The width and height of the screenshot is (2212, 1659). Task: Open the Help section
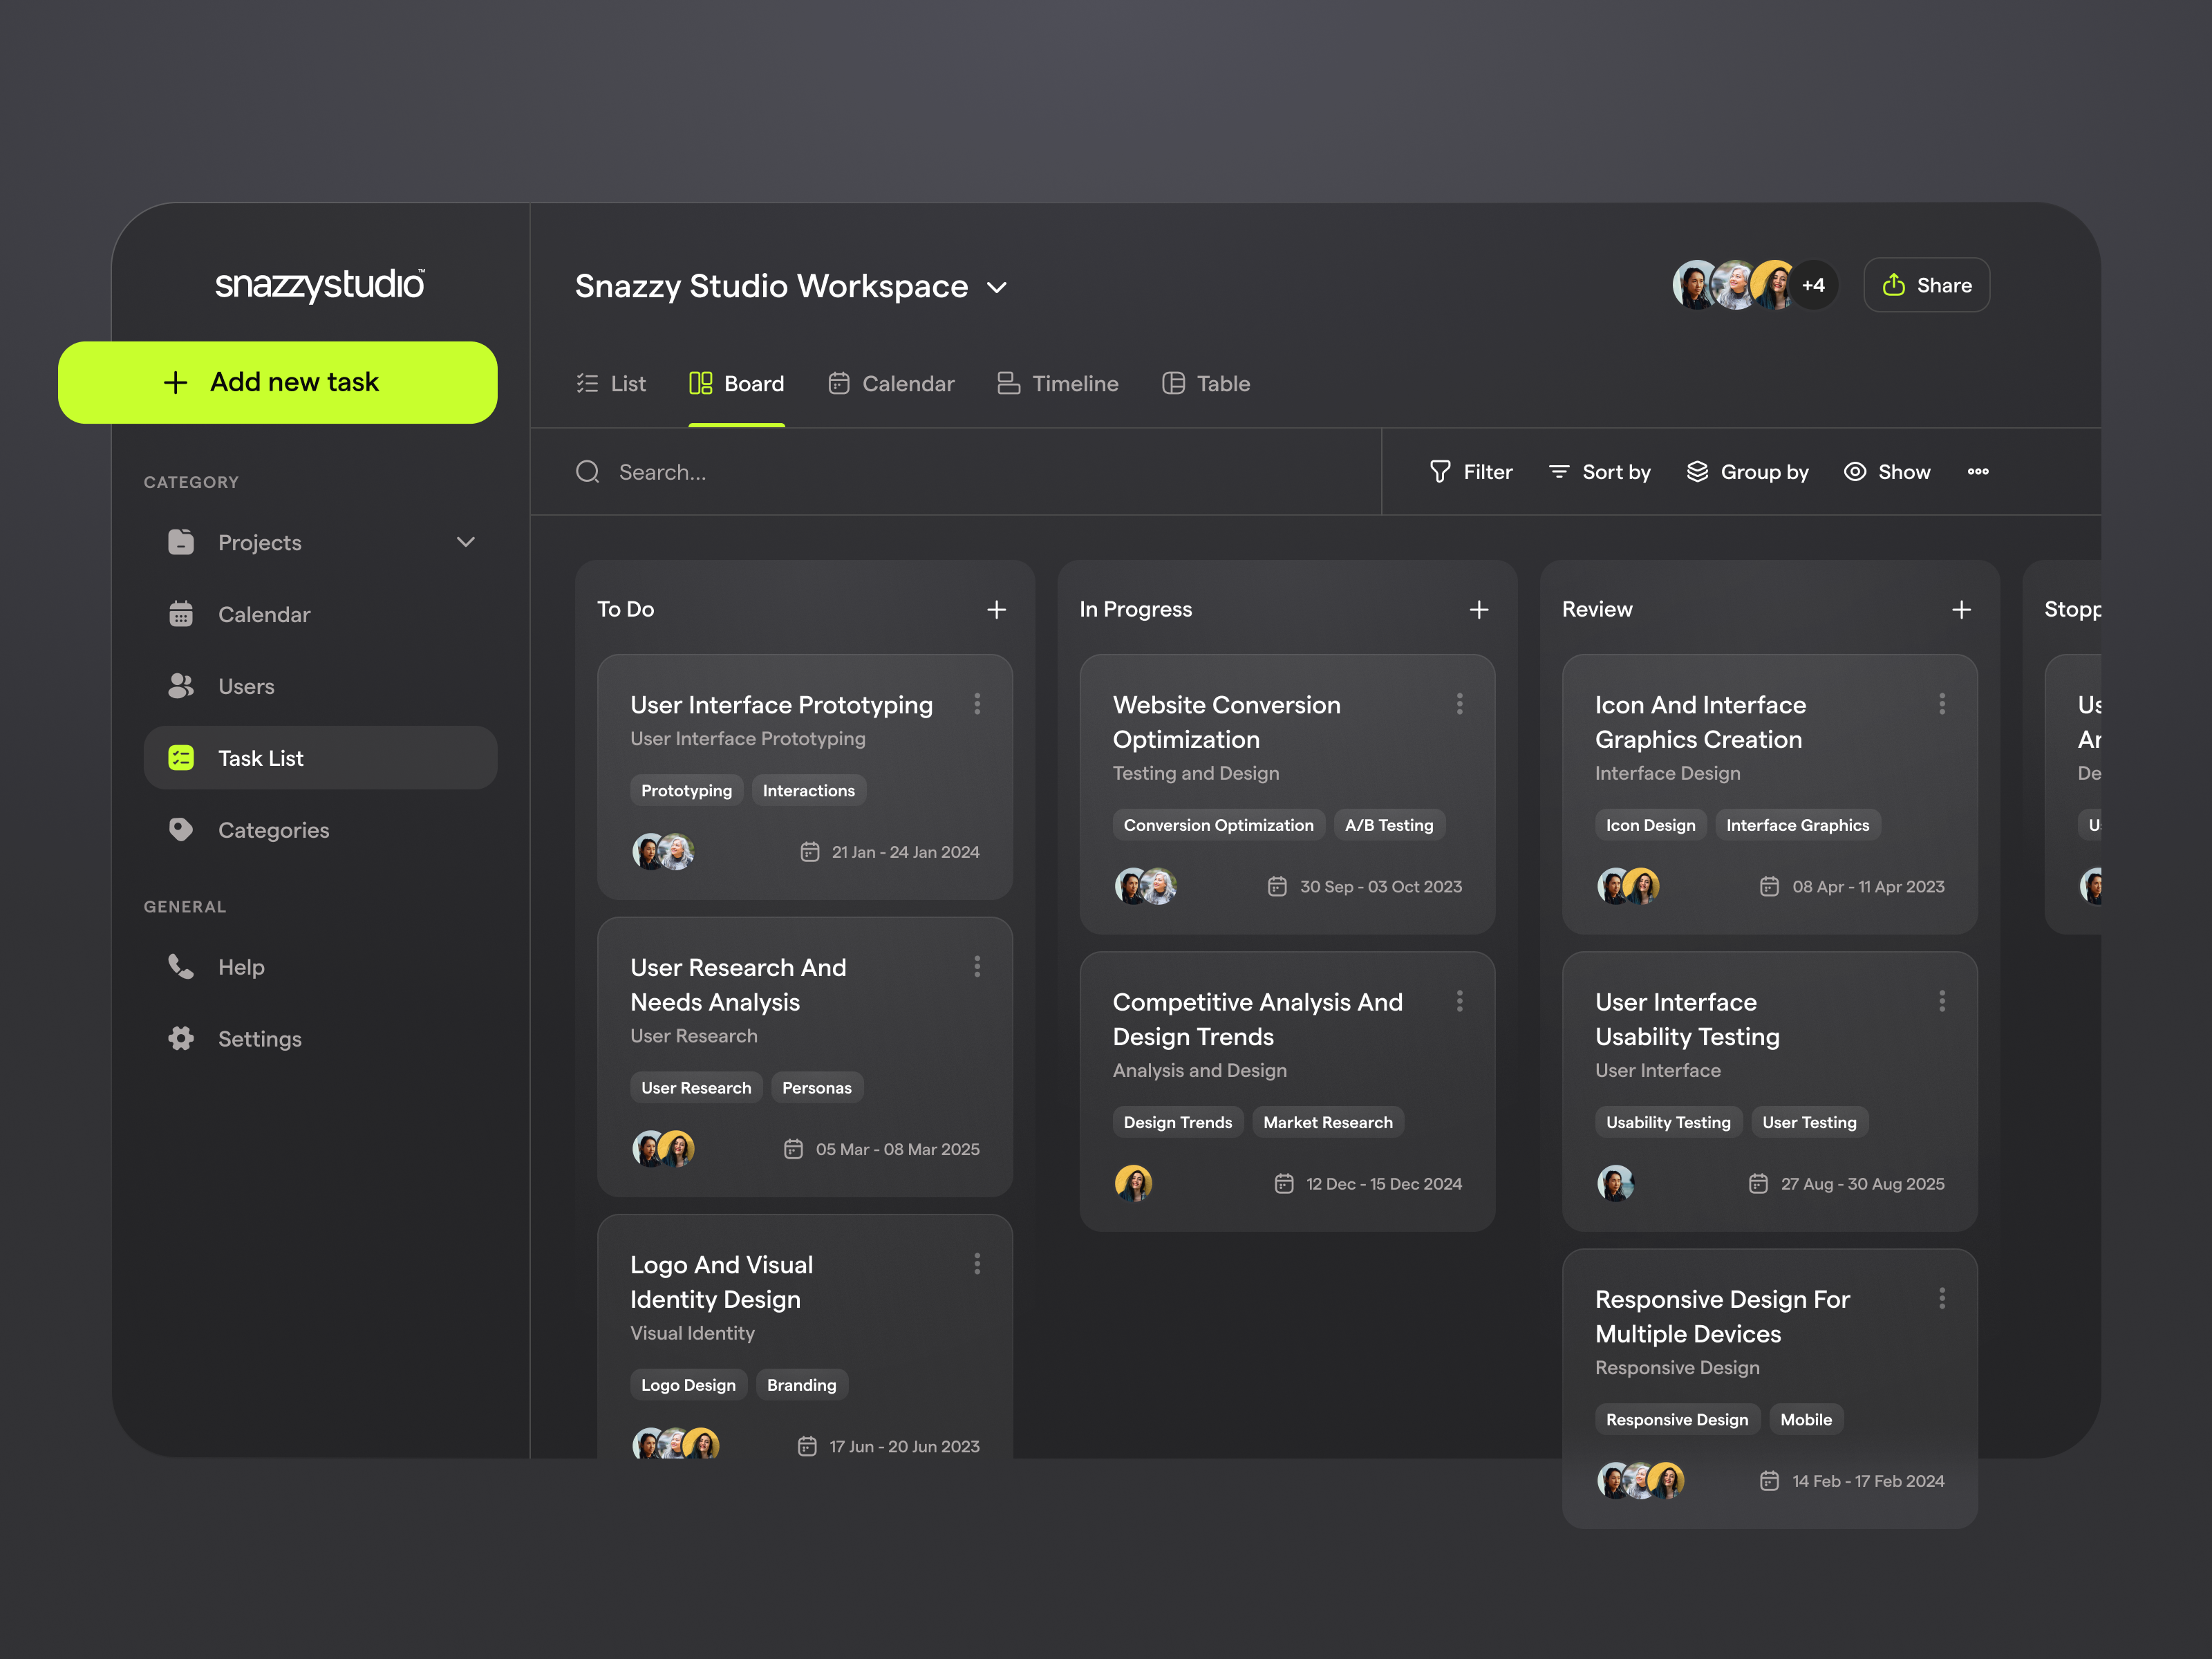320,967
